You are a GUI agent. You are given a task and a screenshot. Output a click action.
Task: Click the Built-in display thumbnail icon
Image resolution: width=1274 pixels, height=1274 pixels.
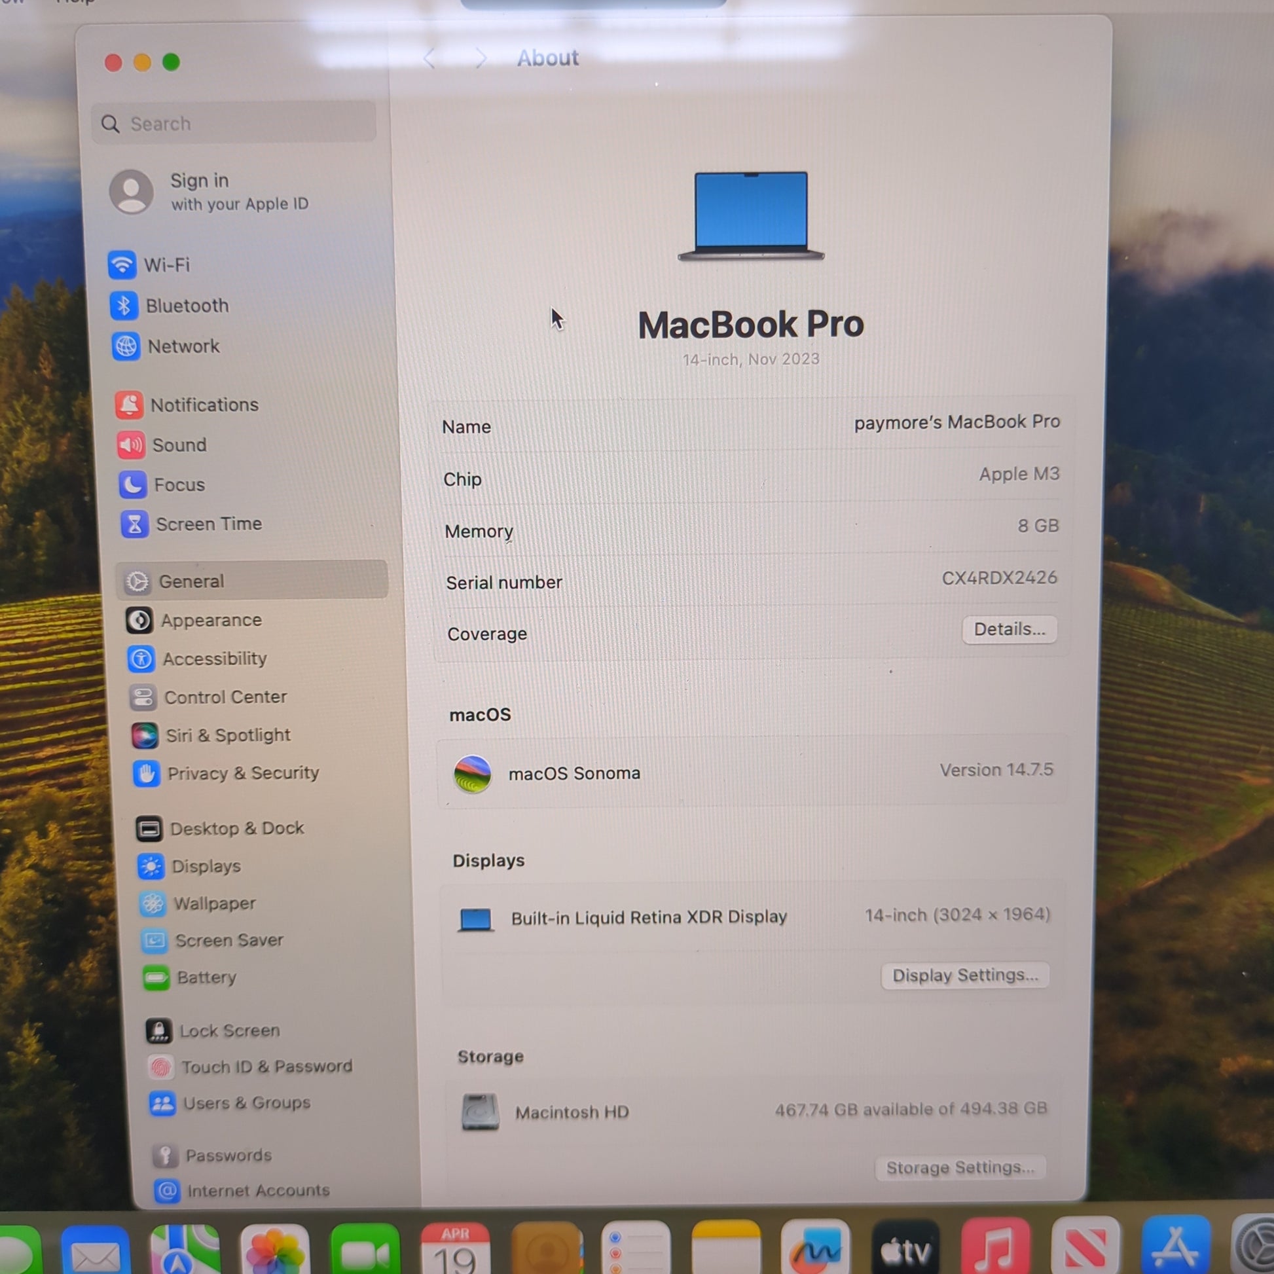click(475, 920)
